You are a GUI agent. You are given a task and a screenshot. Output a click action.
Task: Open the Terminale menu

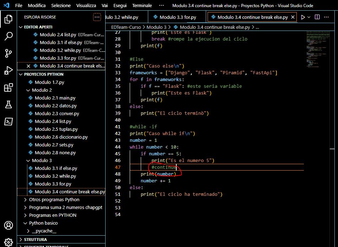point(142,5)
